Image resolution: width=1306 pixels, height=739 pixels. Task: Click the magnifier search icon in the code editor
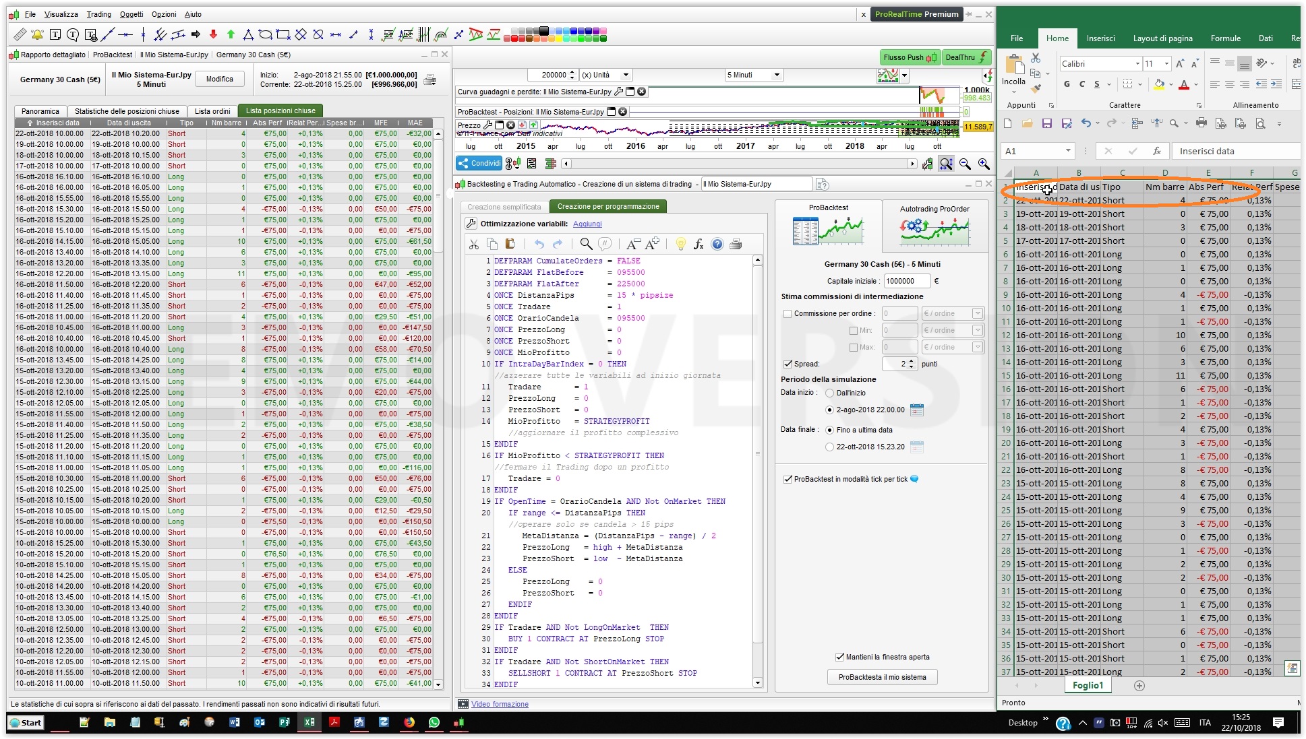click(586, 244)
